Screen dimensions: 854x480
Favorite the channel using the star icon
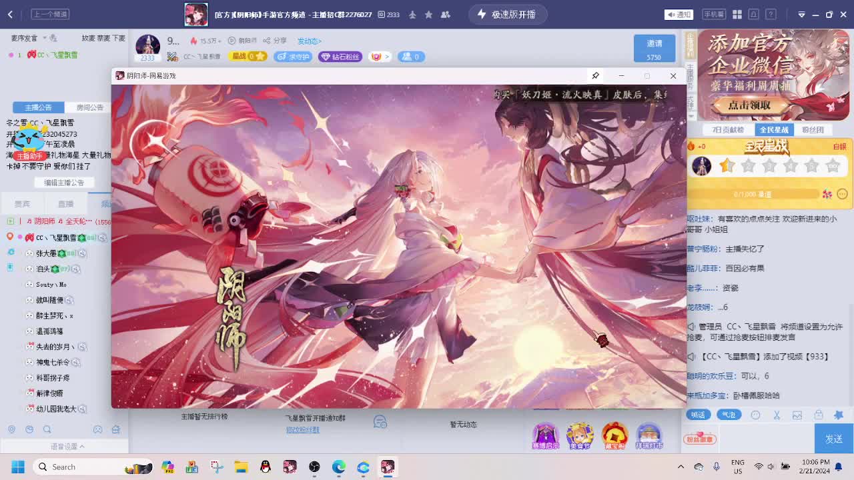pos(427,14)
